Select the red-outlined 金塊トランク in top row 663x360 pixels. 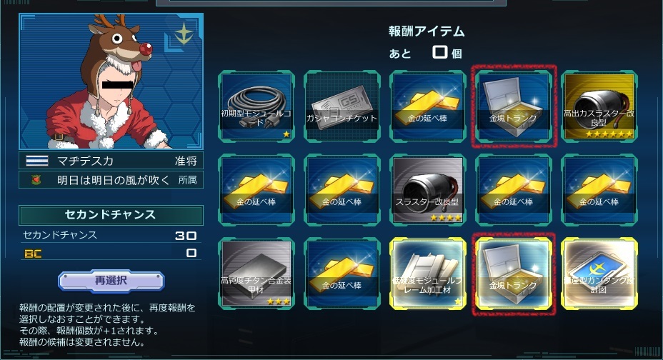[x=513, y=106]
